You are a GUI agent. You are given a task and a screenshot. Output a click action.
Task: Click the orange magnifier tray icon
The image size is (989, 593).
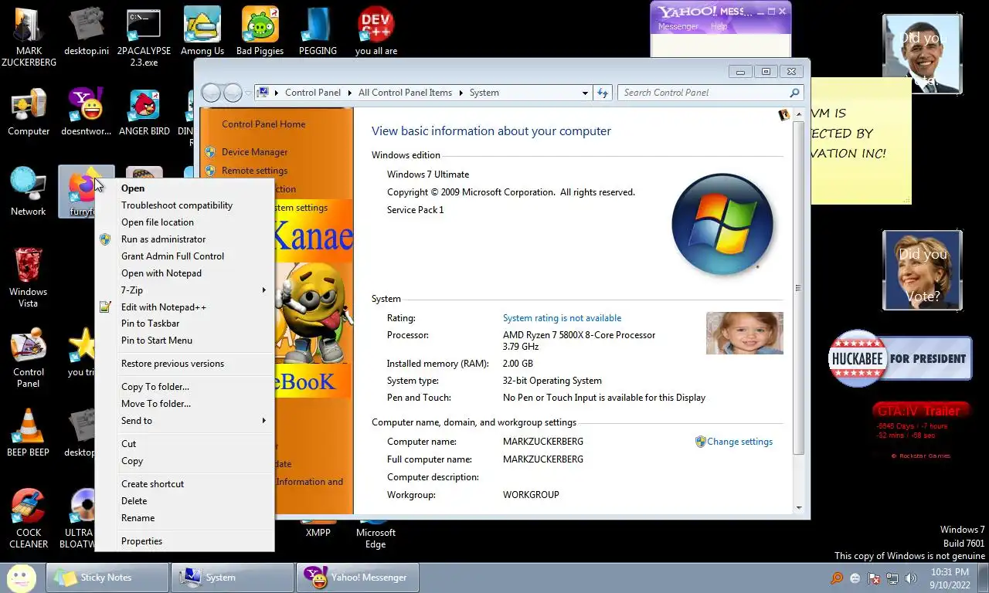pyautogui.click(x=837, y=578)
